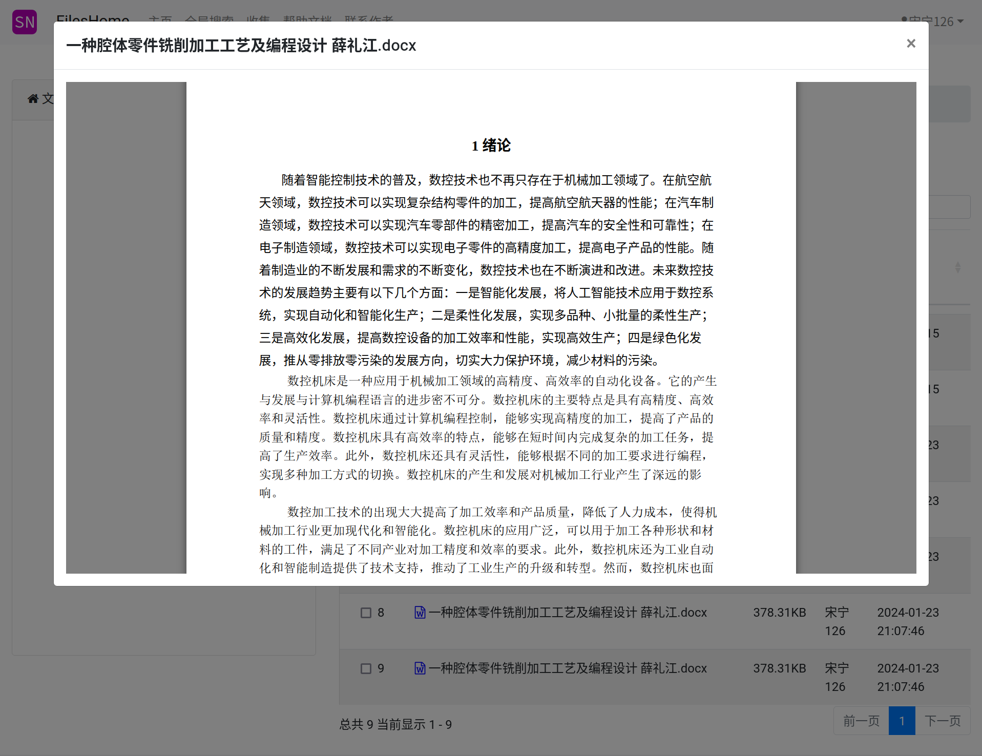Click the FilesHome brand link
This screenshot has width=982, height=756.
[93, 18]
